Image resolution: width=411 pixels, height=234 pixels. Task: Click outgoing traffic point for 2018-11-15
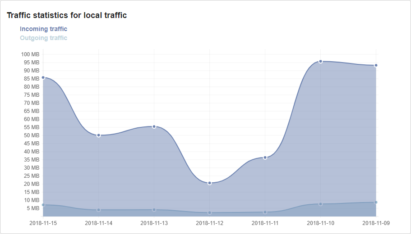pyautogui.click(x=43, y=205)
